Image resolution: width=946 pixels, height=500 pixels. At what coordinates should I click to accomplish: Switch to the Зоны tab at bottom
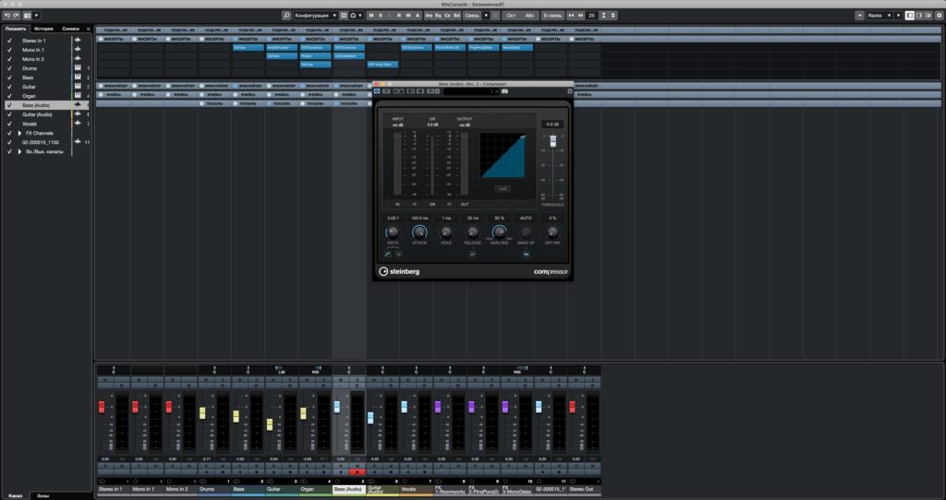[43, 495]
